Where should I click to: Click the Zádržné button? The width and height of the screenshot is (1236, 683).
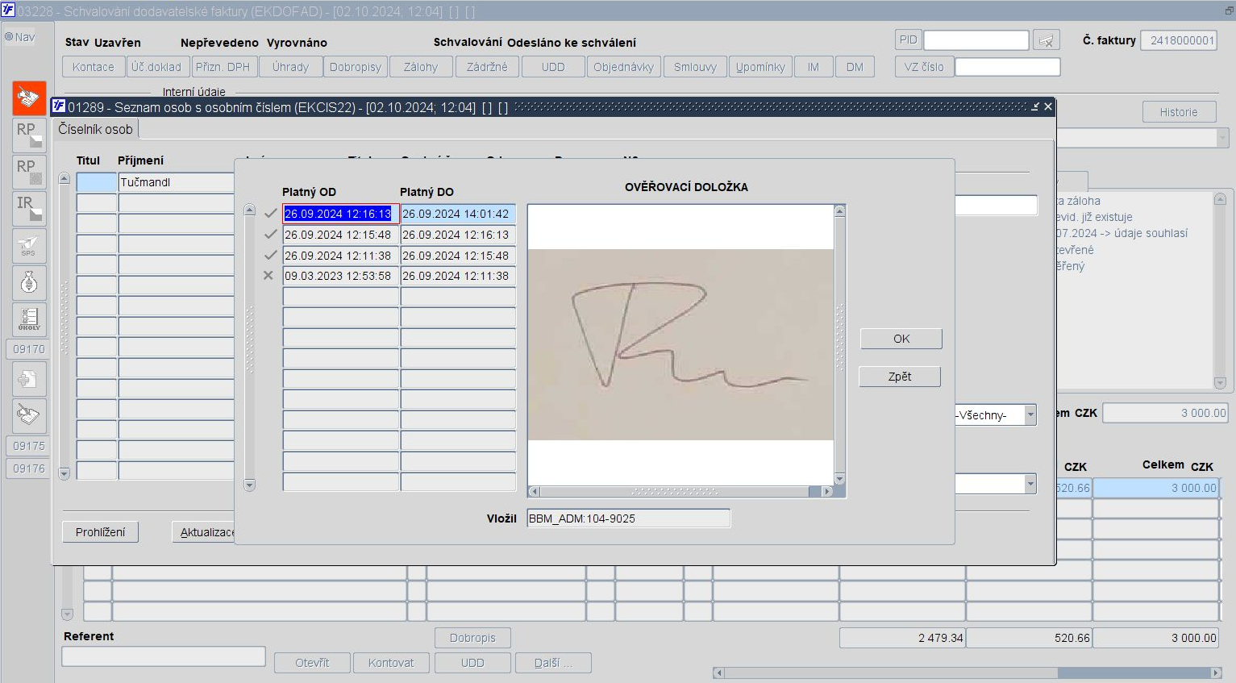(487, 67)
